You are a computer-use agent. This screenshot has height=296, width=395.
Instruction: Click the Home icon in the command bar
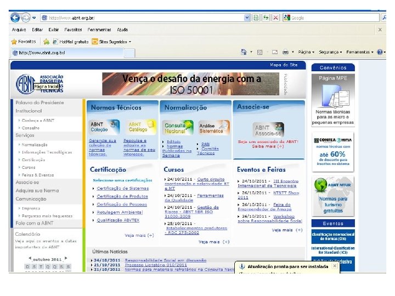[244, 52]
